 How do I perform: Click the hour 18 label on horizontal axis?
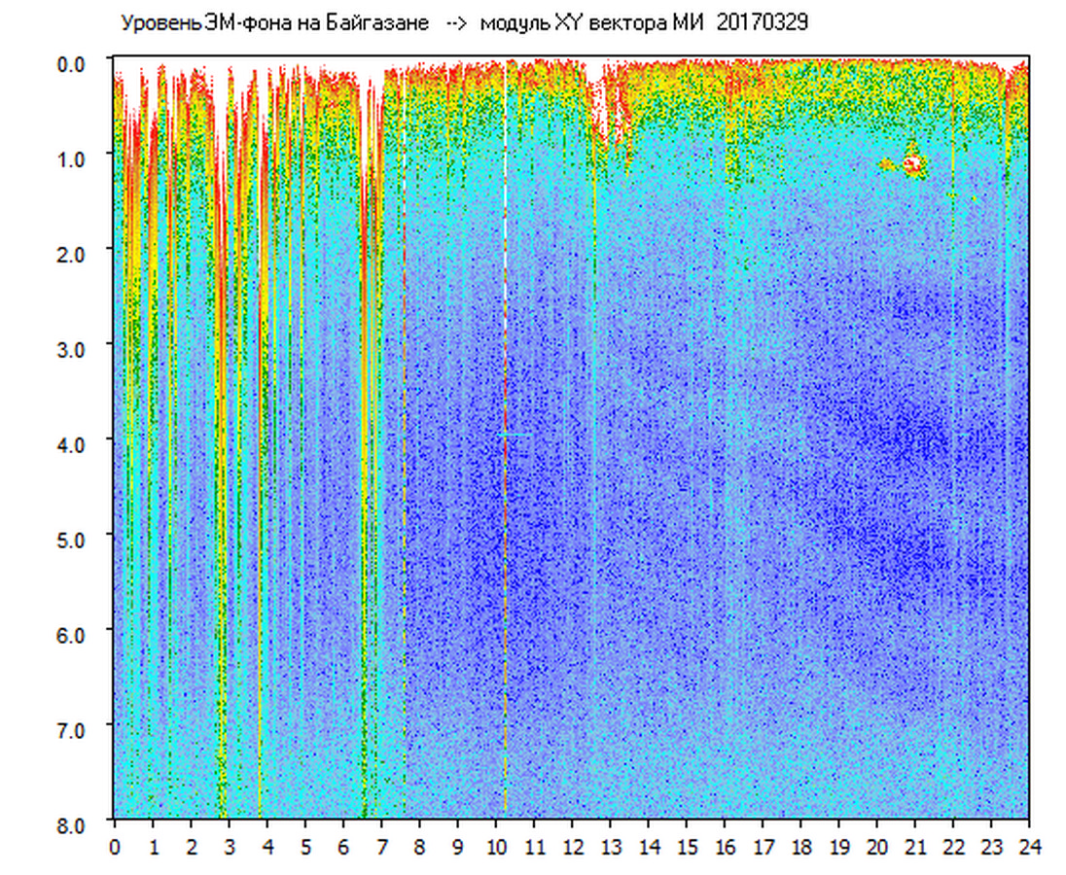(800, 847)
